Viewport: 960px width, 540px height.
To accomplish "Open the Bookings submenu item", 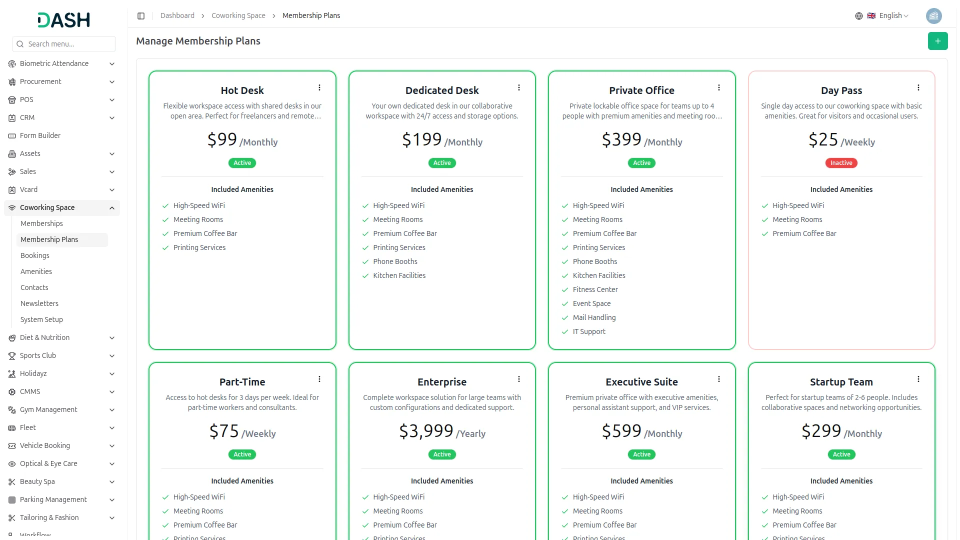I will click(35, 255).
